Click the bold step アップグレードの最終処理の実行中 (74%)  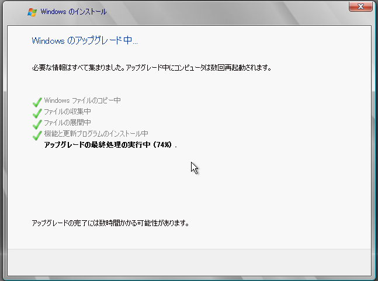click(x=110, y=145)
